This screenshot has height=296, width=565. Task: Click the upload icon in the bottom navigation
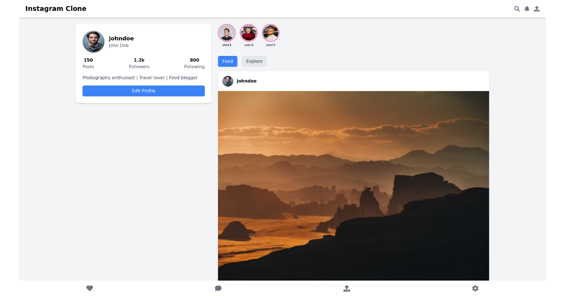click(347, 288)
